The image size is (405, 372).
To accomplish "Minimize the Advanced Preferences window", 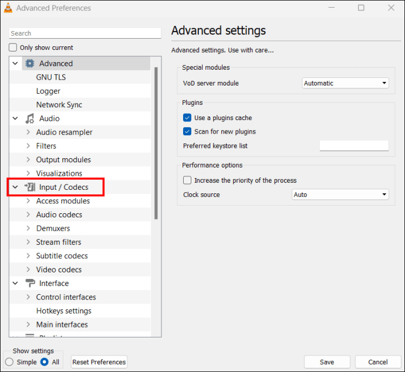I will [x=332, y=8].
